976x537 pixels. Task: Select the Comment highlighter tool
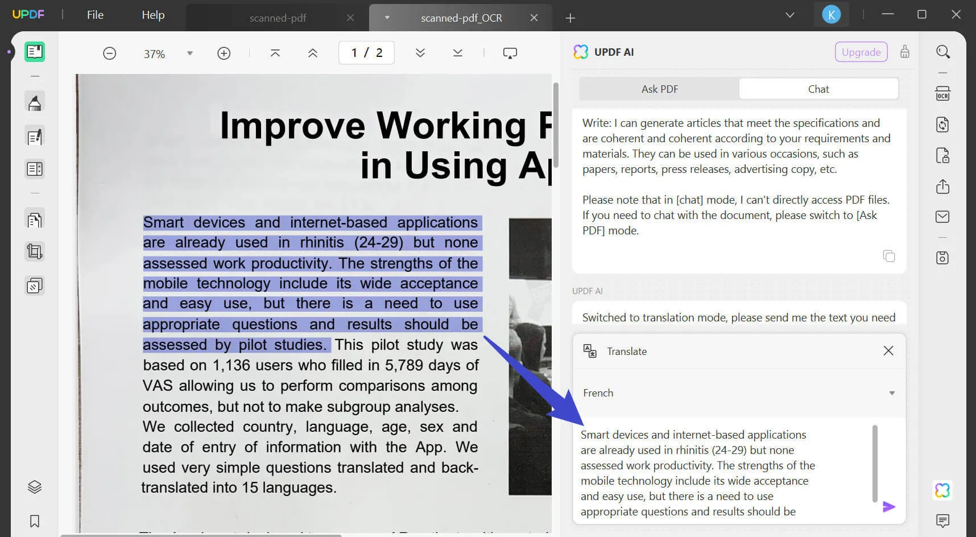click(35, 102)
